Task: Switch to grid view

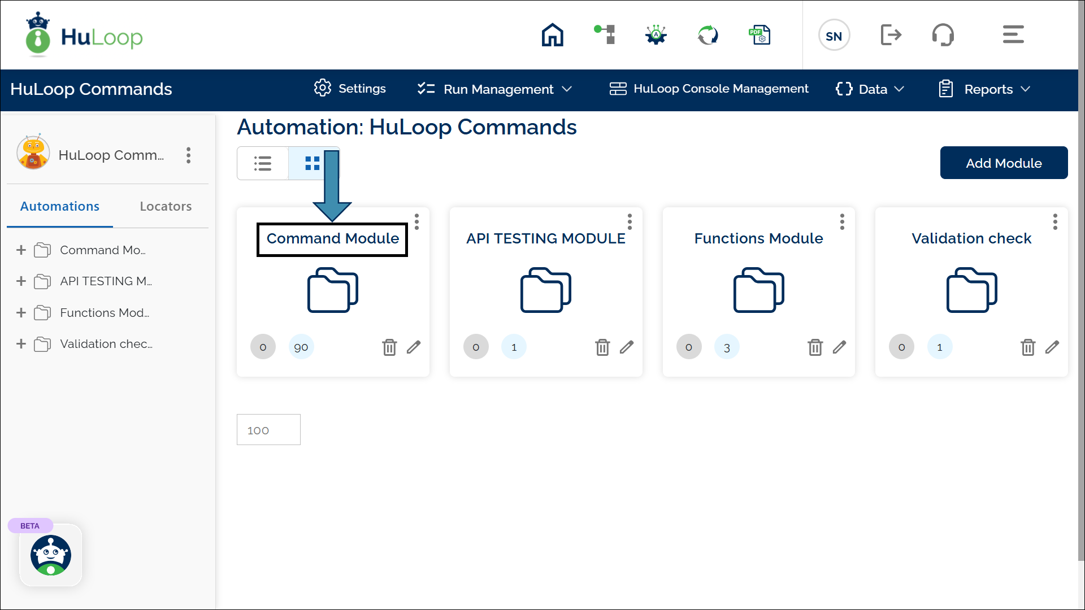Action: click(313, 163)
